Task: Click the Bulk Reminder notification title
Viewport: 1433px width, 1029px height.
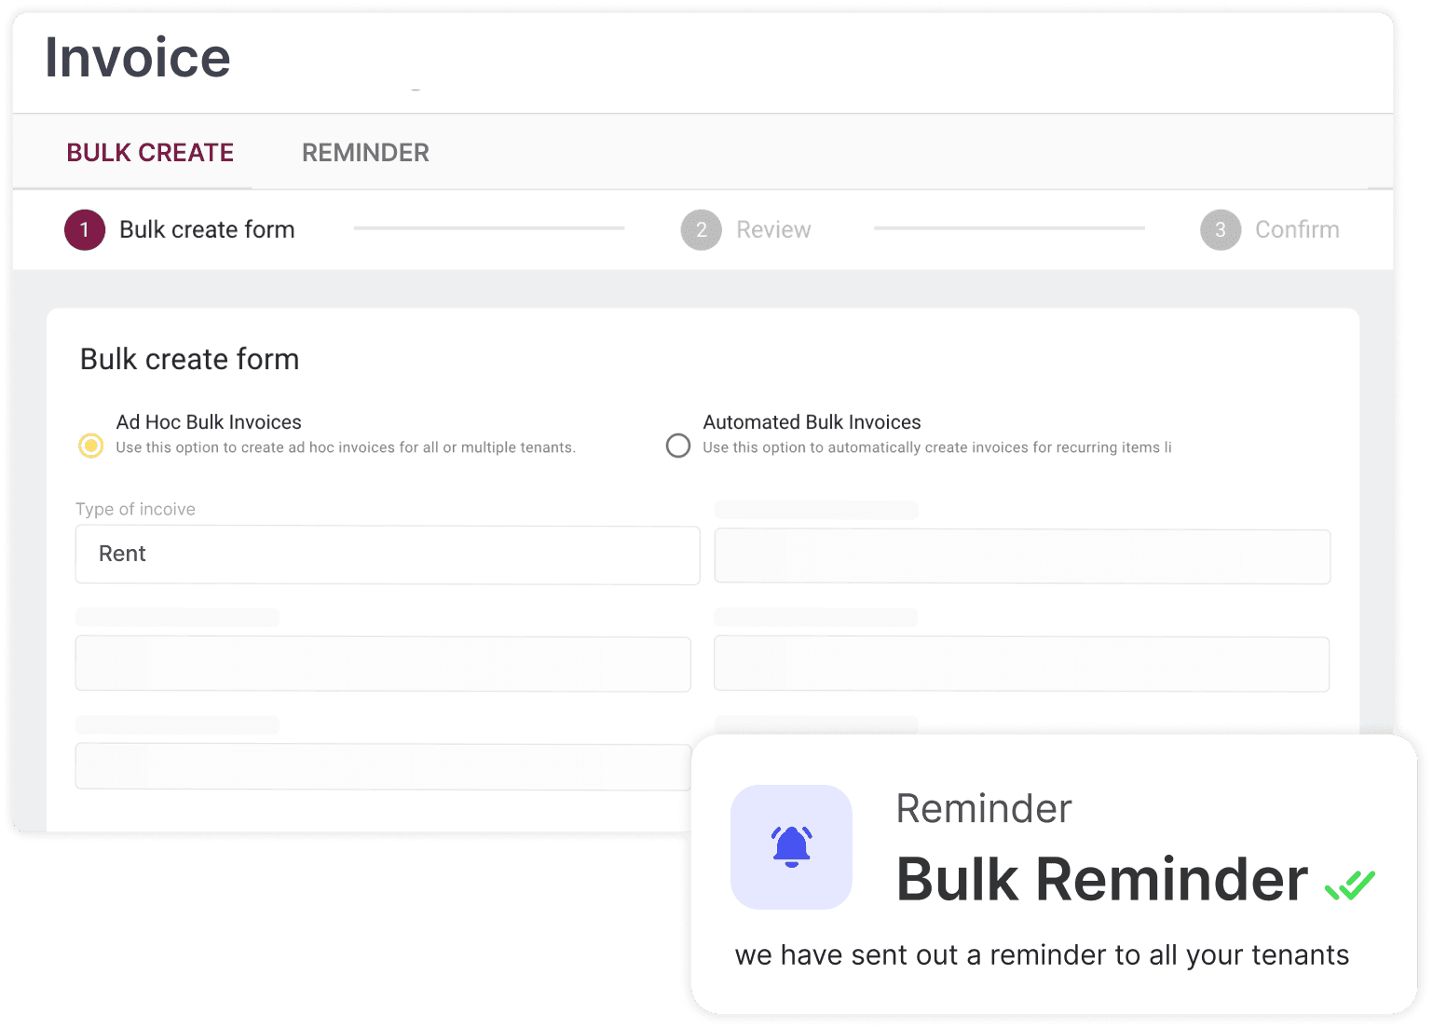Action: (1101, 880)
